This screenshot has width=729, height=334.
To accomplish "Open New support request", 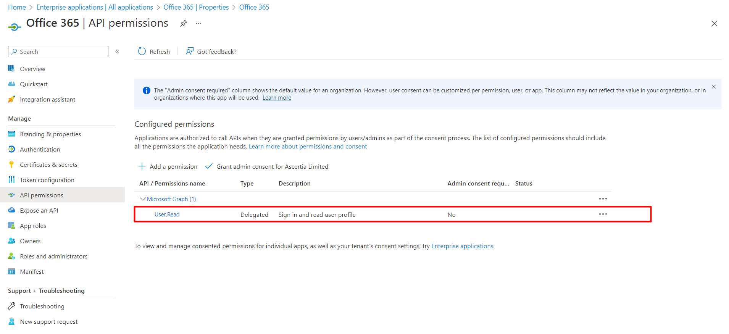I will pos(48,322).
